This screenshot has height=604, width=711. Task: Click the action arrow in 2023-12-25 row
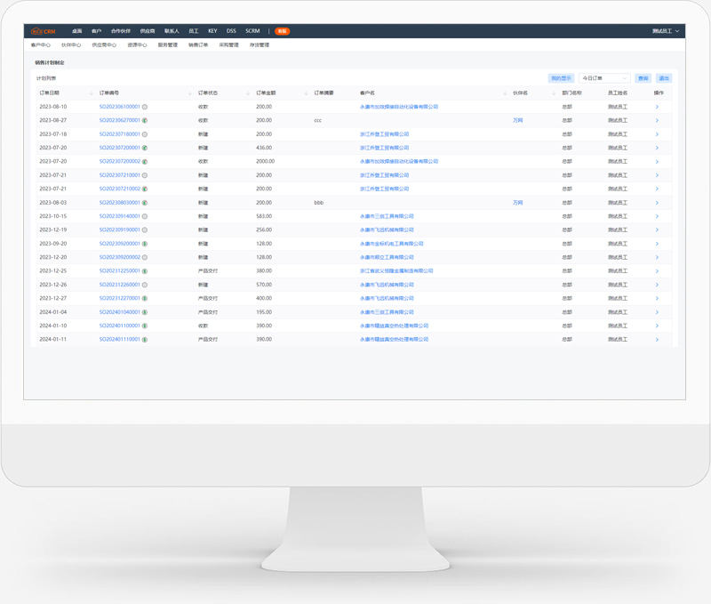click(657, 271)
